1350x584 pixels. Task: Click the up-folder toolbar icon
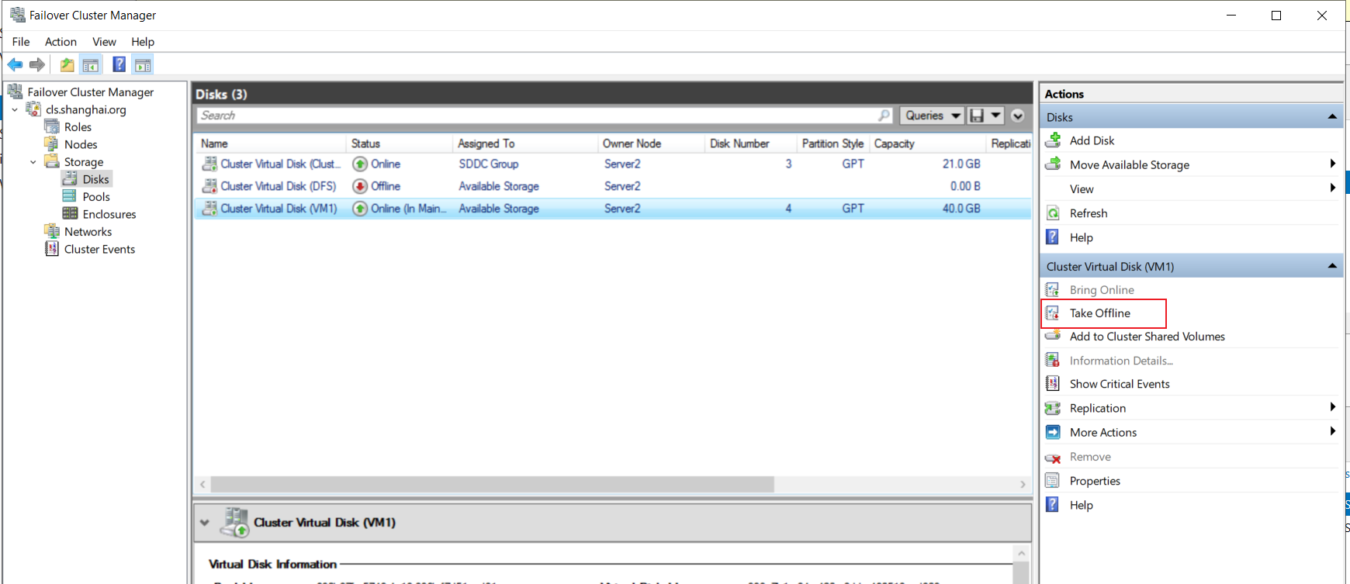point(67,65)
